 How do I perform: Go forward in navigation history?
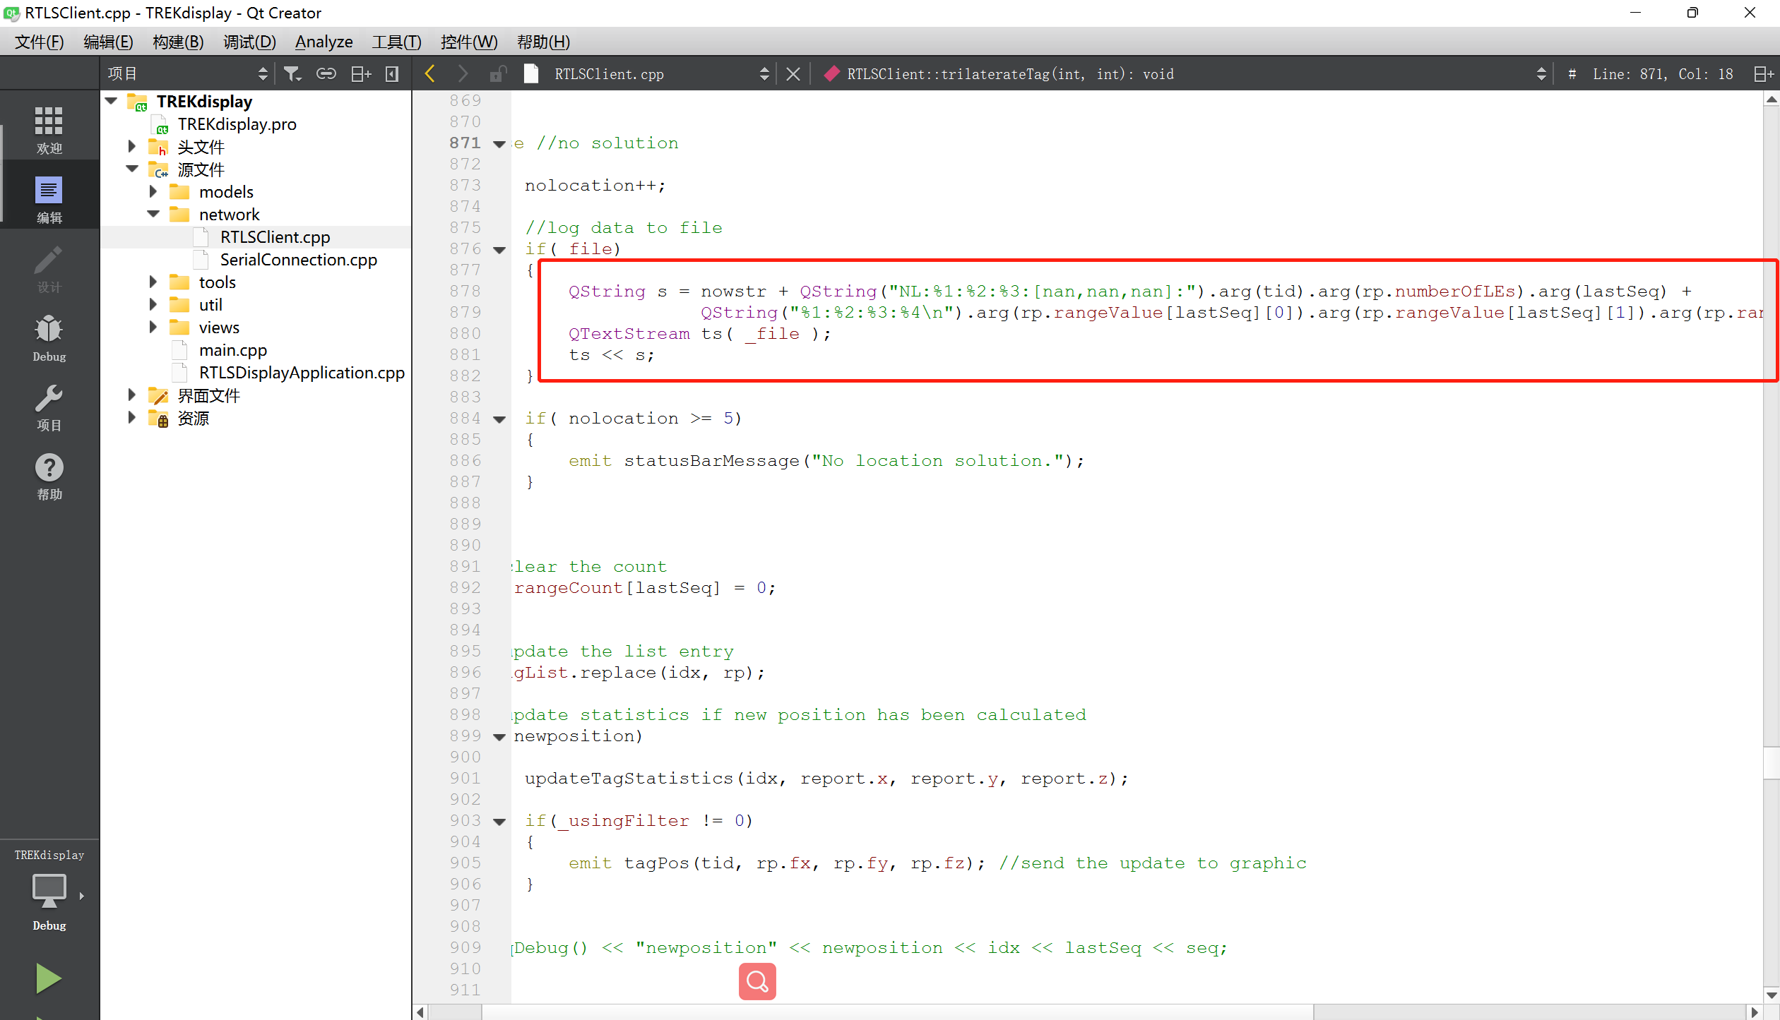pyautogui.click(x=463, y=73)
